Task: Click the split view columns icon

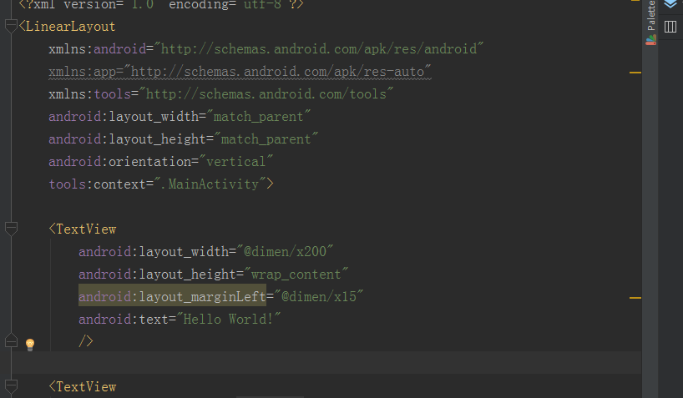Action: click(x=670, y=27)
